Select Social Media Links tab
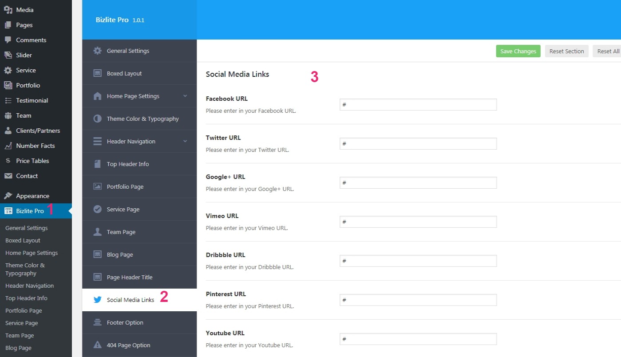This screenshot has height=357, width=621. (139, 300)
